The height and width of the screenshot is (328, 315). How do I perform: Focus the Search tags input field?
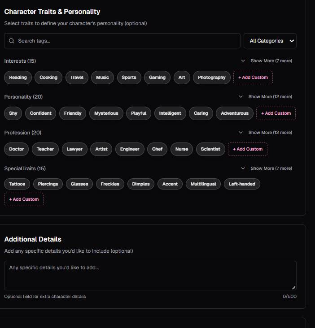point(122,41)
